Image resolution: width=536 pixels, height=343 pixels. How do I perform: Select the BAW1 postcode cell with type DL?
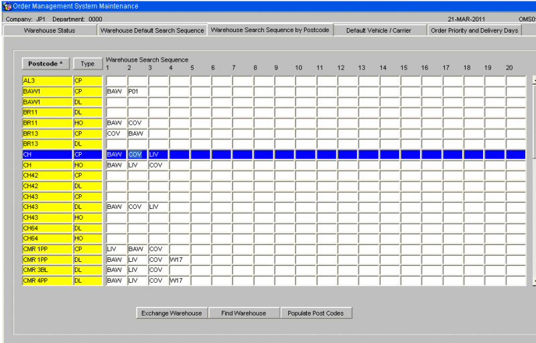47,102
